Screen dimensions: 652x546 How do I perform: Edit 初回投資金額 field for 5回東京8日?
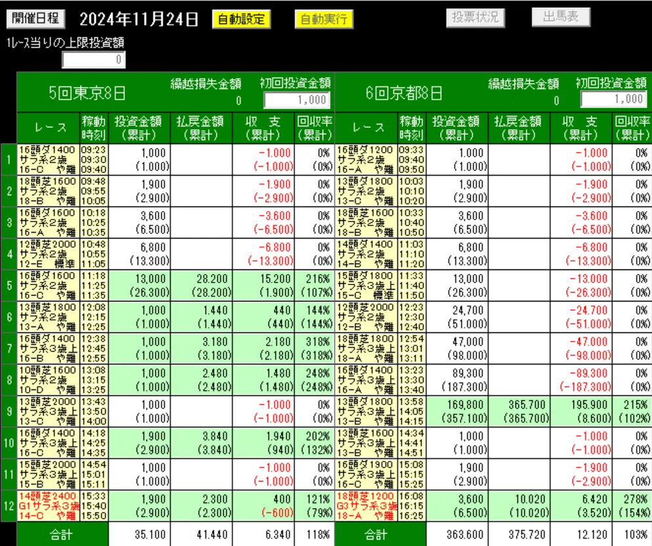tap(297, 100)
